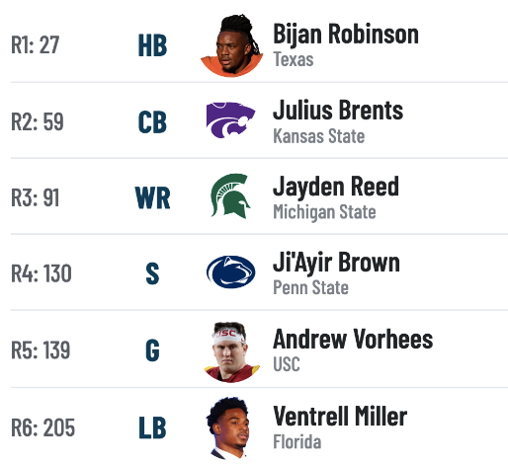Click the Kansas State school name
This screenshot has height=465, width=508.
pyautogui.click(x=319, y=136)
